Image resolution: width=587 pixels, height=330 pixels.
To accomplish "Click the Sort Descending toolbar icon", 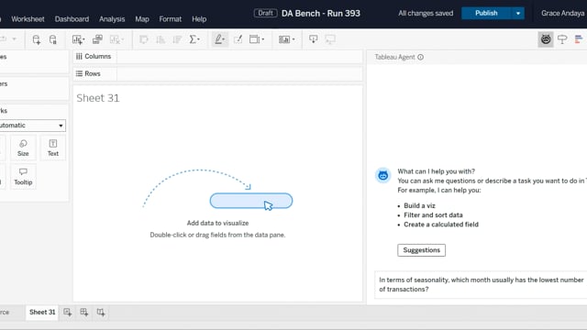I will pos(177,39).
